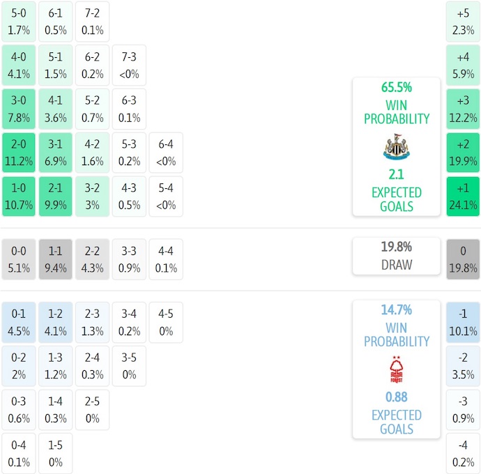481x474 pixels.
Task: Click the 1-1 draw score cell
Action: (x=55, y=259)
